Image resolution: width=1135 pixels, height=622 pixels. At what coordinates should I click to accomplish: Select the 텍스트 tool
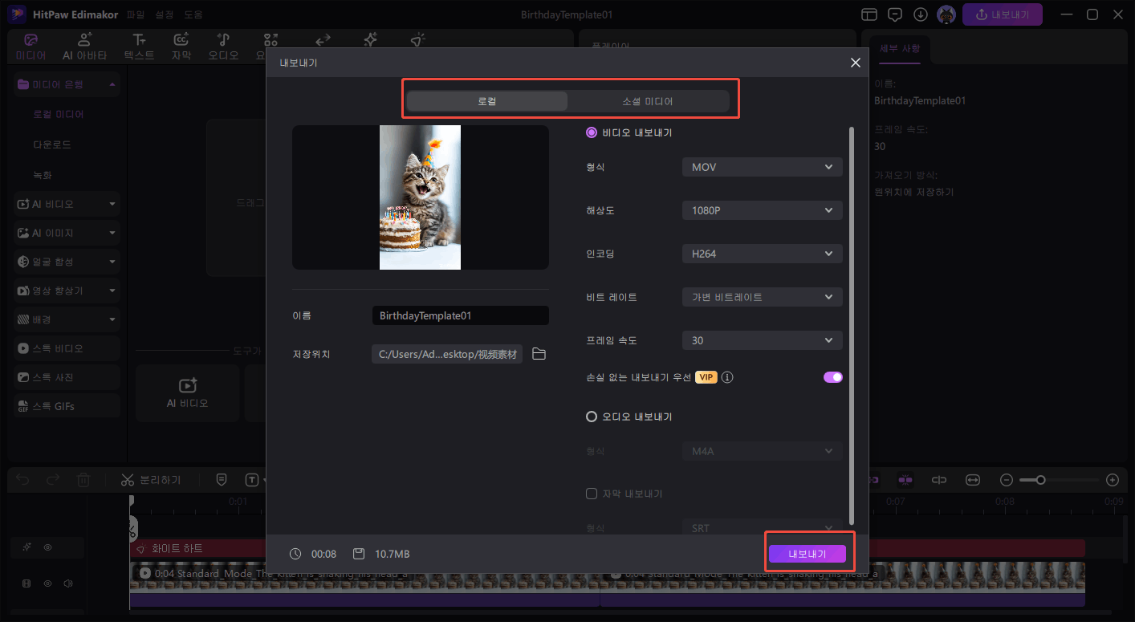pyautogui.click(x=138, y=45)
